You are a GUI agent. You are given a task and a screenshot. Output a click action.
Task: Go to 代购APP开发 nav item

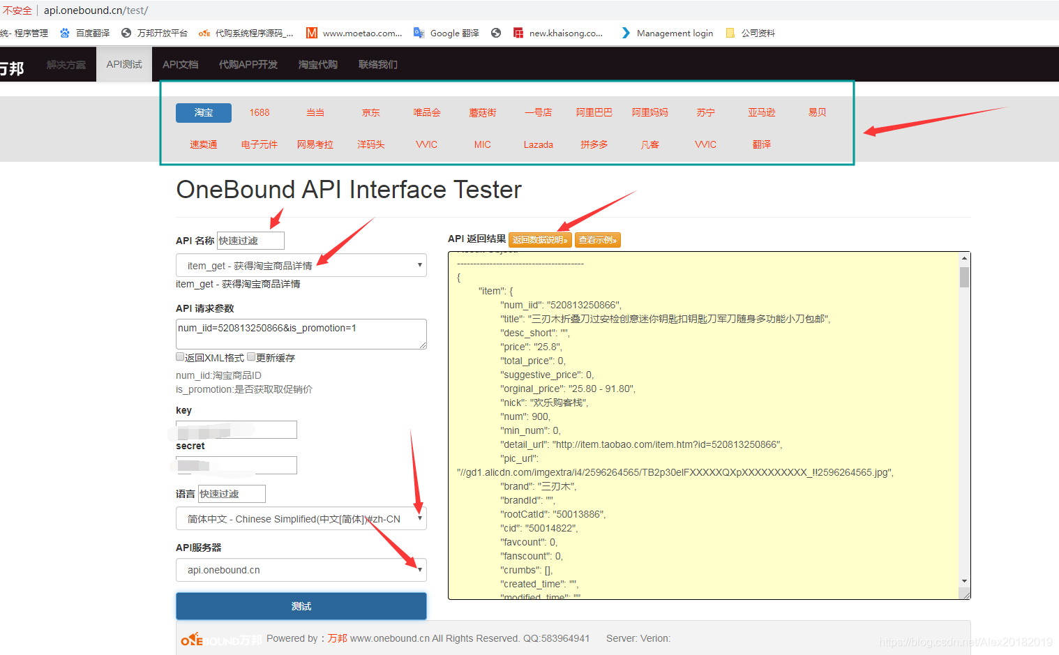248,64
